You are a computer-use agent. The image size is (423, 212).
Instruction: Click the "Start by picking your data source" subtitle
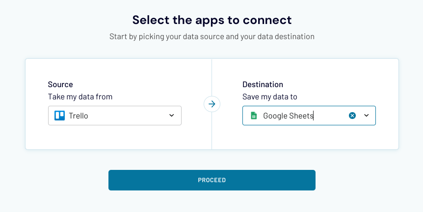[212, 37]
